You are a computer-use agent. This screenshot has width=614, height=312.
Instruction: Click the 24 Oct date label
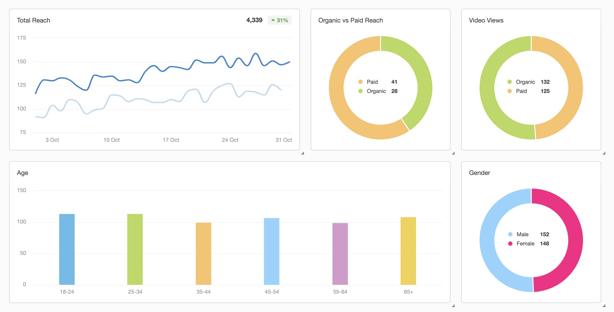230,140
